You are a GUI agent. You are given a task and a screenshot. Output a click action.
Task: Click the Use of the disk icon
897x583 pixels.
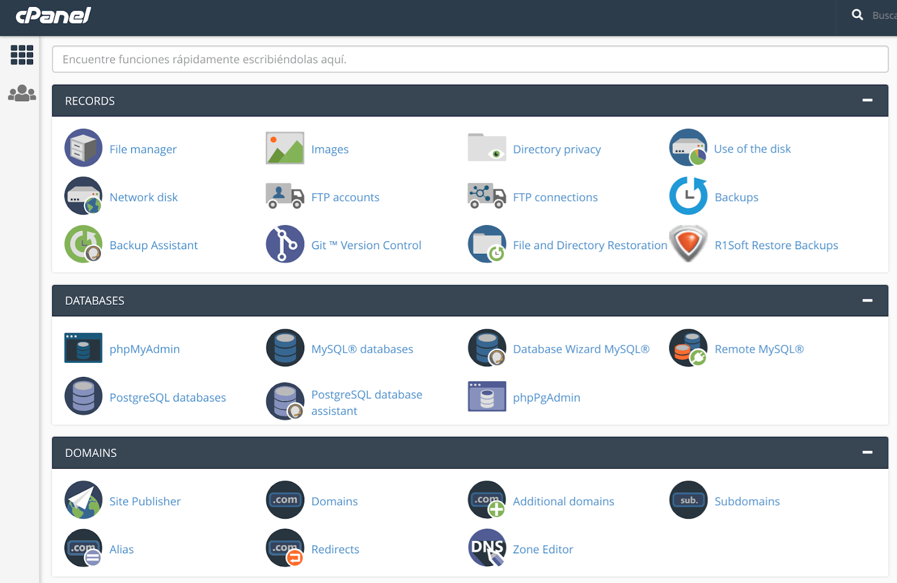(688, 148)
